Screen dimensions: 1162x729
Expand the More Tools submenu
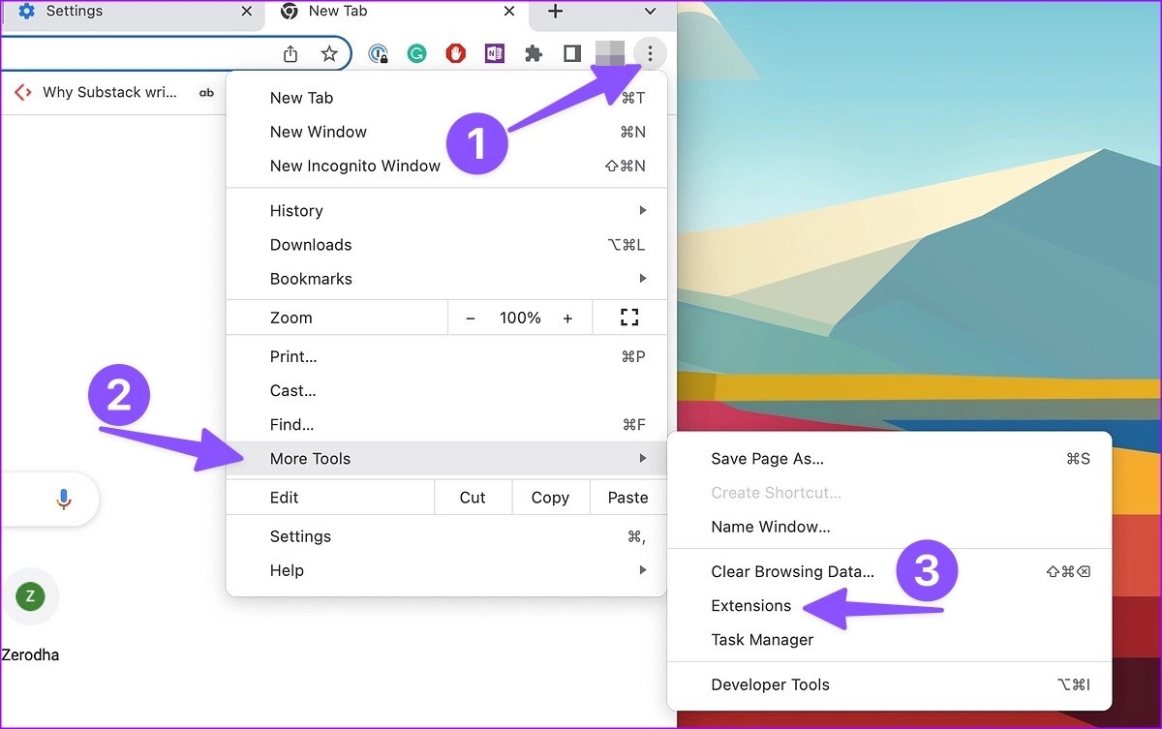[x=446, y=459]
